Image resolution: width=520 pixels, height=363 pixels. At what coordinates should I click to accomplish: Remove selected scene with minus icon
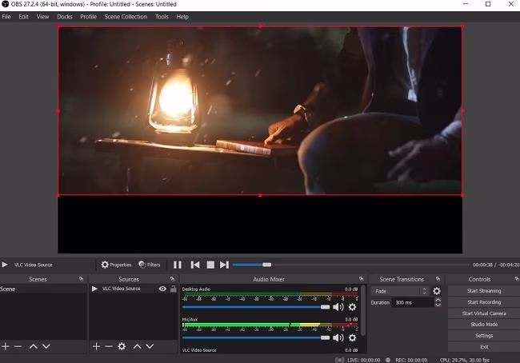click(18, 346)
